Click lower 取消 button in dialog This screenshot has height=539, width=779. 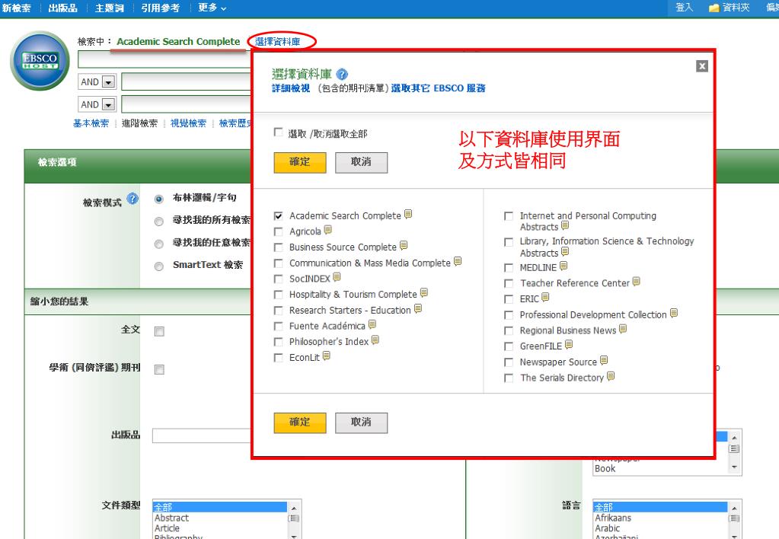361,423
